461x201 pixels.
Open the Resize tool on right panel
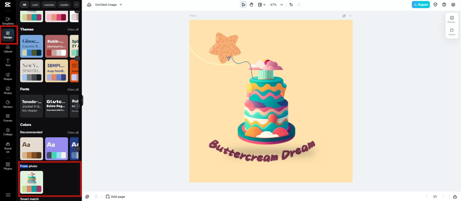coord(452,32)
